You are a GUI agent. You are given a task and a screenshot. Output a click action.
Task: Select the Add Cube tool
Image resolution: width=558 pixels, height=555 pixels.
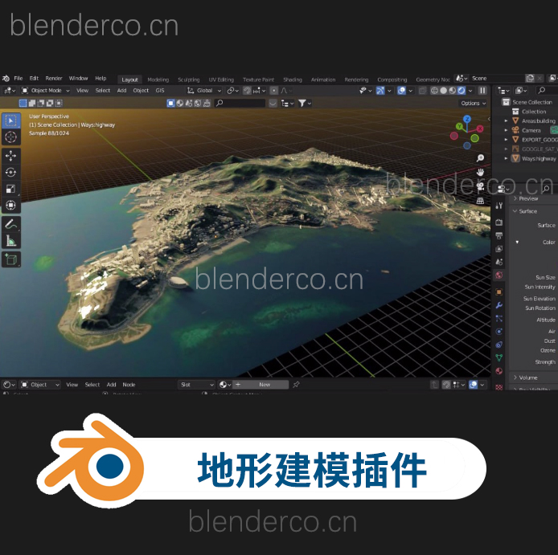pyautogui.click(x=11, y=259)
